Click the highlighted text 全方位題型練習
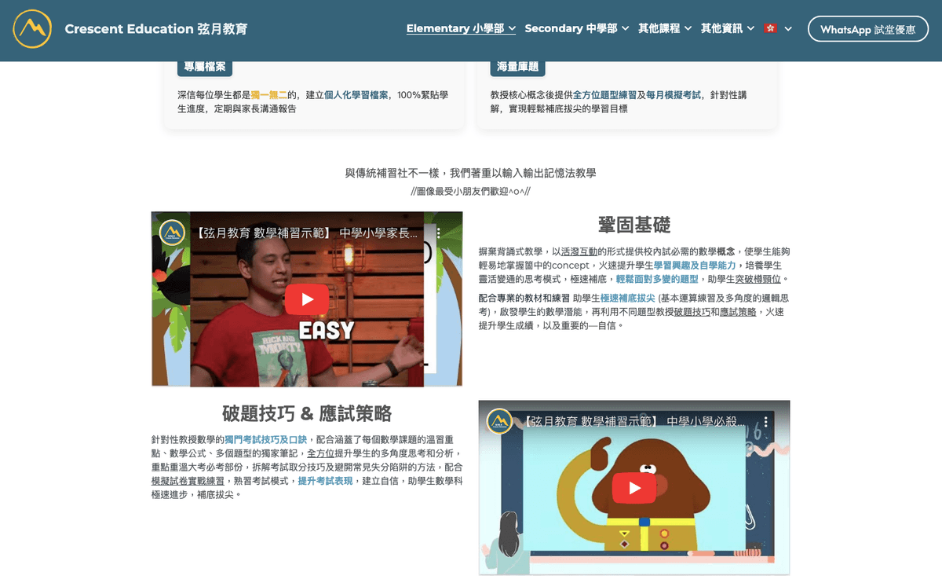Viewport: 942px width, 583px height. (604, 95)
